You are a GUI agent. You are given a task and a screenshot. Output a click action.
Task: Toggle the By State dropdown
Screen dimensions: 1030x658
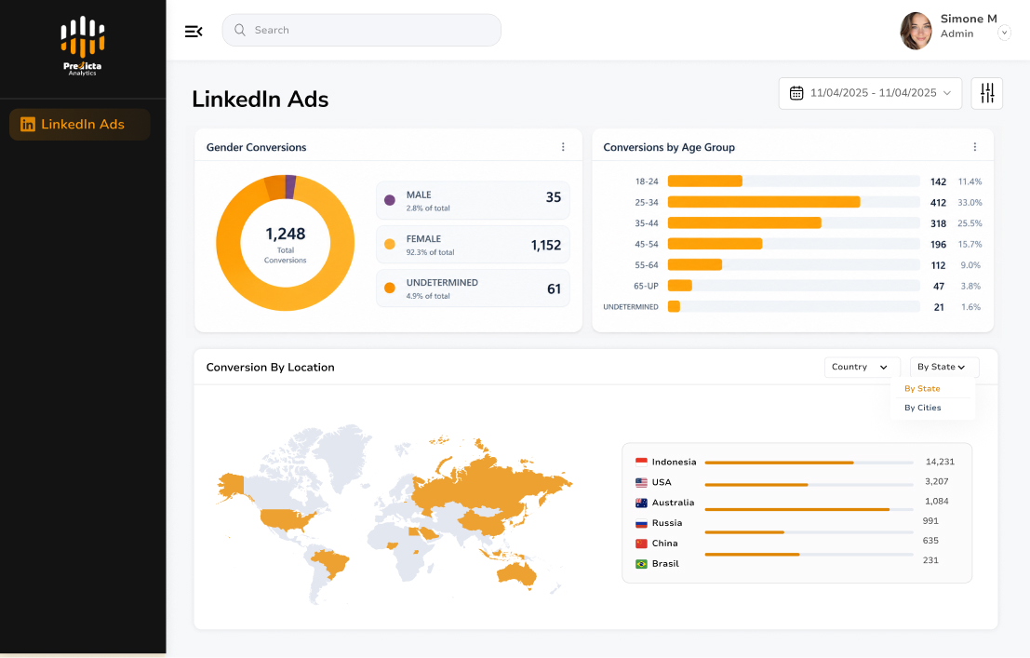click(x=944, y=367)
